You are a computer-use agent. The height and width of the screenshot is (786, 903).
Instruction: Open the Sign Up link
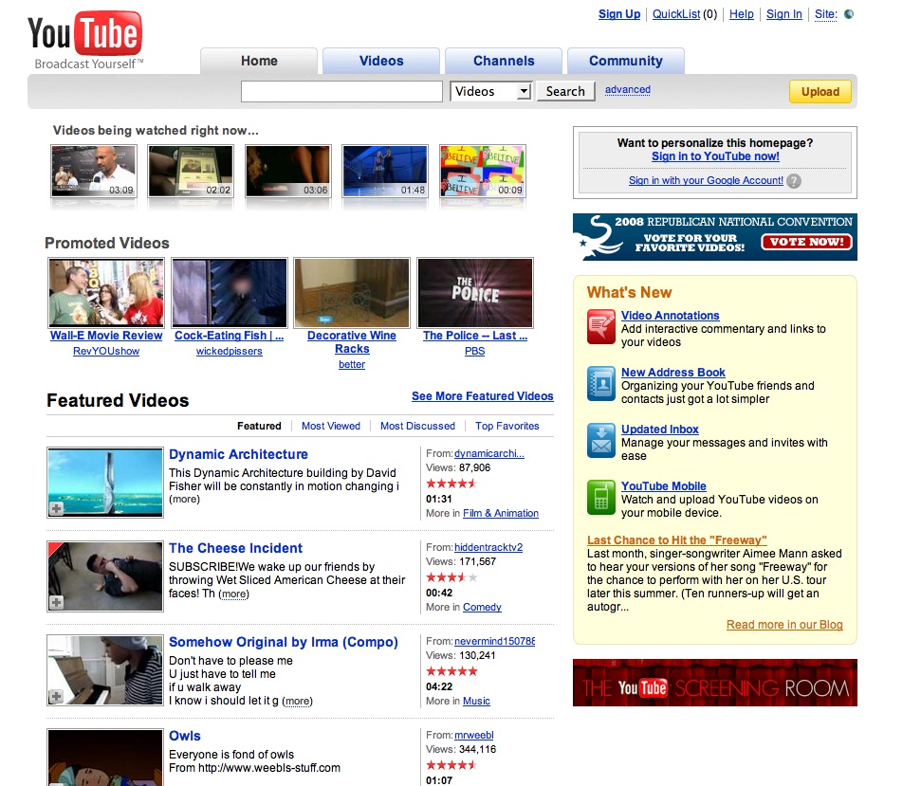tap(619, 14)
